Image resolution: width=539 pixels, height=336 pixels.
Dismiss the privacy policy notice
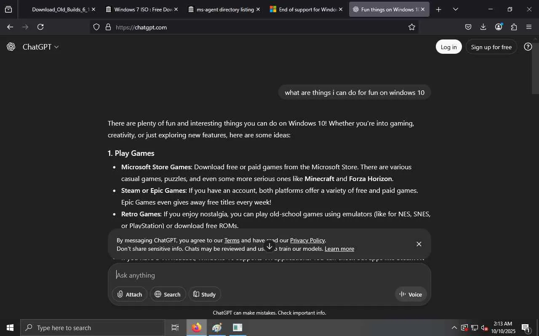[419, 244]
